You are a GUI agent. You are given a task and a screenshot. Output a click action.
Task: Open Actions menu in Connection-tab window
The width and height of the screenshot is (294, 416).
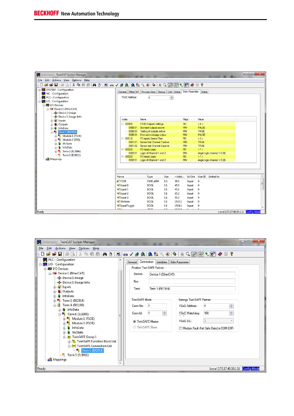(60, 248)
